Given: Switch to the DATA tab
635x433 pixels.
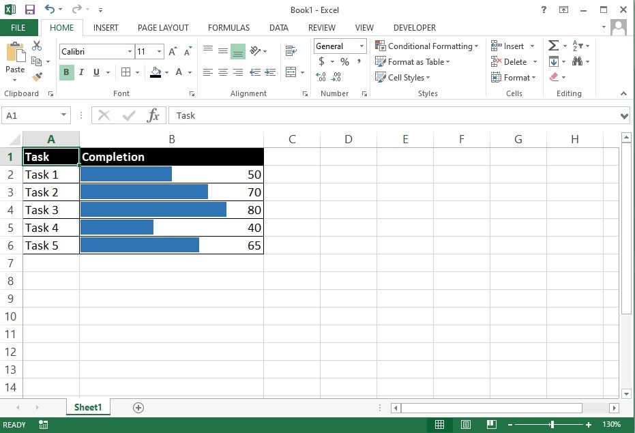Looking at the screenshot, I should tap(279, 27).
